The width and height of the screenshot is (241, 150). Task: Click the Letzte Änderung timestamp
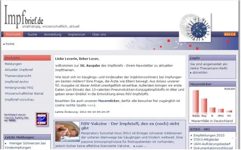[82, 112]
